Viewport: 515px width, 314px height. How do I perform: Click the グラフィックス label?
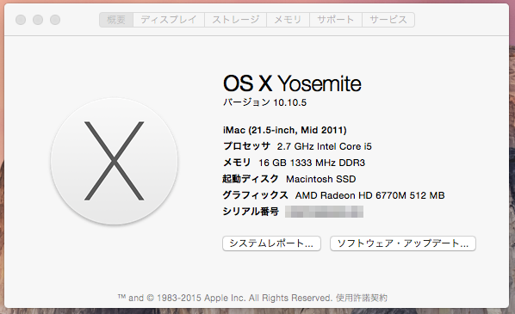point(255,195)
